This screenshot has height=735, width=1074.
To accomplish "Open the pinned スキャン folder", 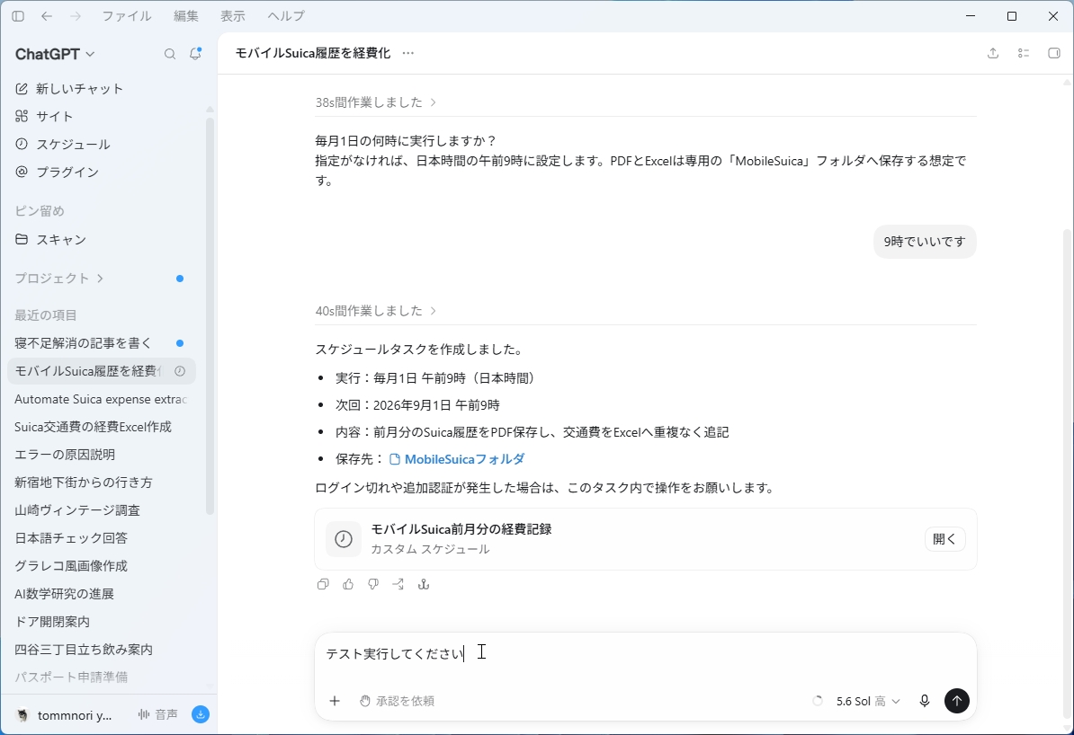I will click(50, 240).
